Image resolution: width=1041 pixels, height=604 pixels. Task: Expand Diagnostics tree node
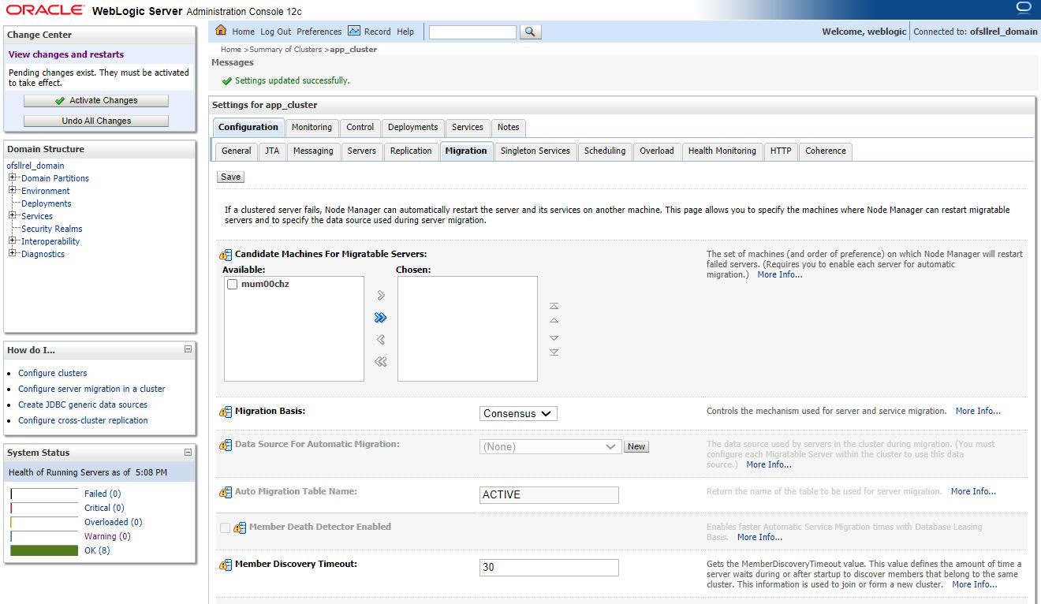coord(13,254)
